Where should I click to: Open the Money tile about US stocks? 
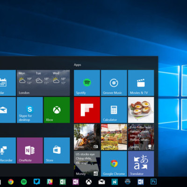point(87,164)
